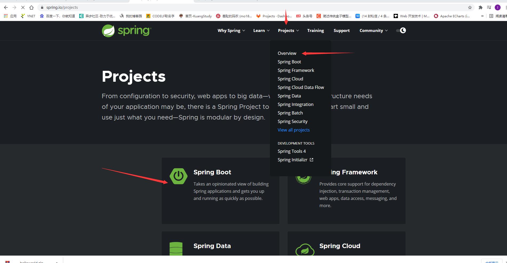Bookmark this page with star icon
Image resolution: width=507 pixels, height=263 pixels.
[470, 7]
